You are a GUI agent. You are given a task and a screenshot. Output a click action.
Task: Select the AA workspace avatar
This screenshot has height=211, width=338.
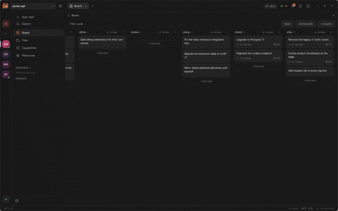point(6,44)
